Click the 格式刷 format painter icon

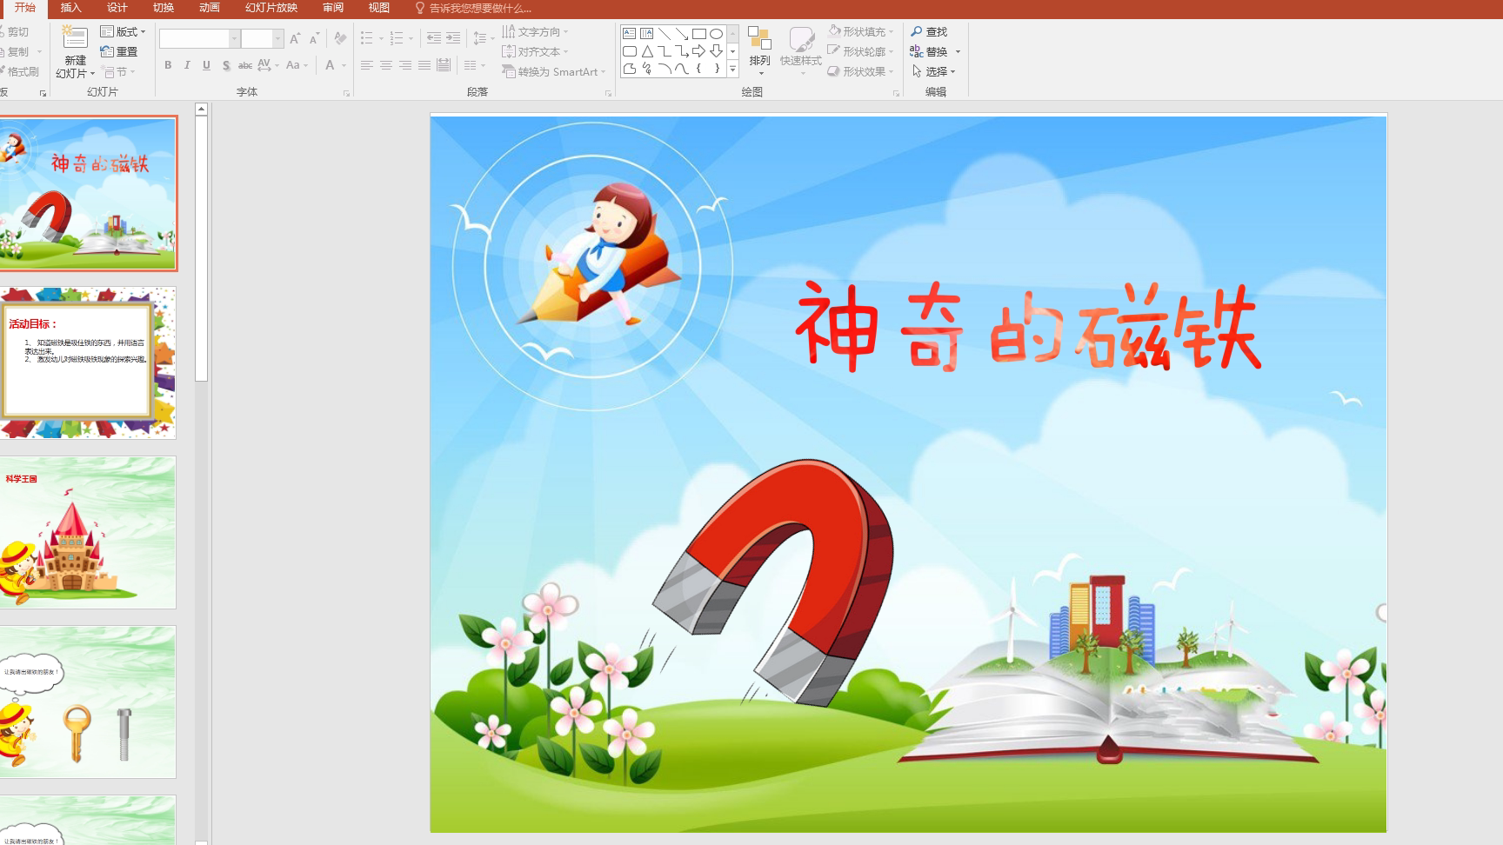19,70
